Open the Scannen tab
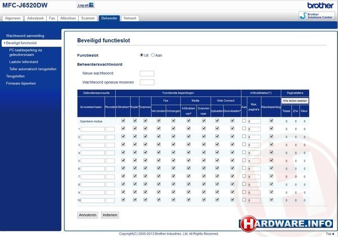Viewport: 338px width, 237px height. 88,19
